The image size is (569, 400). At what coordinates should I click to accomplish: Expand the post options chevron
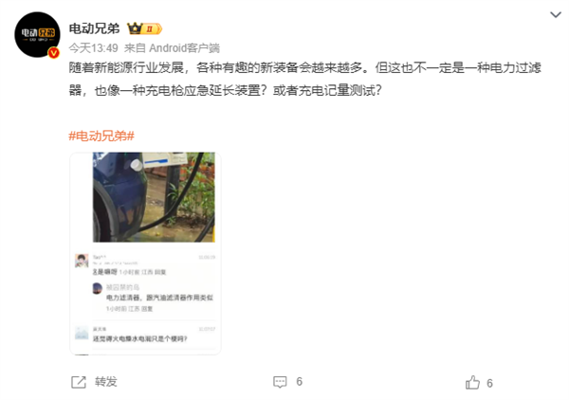[556, 15]
